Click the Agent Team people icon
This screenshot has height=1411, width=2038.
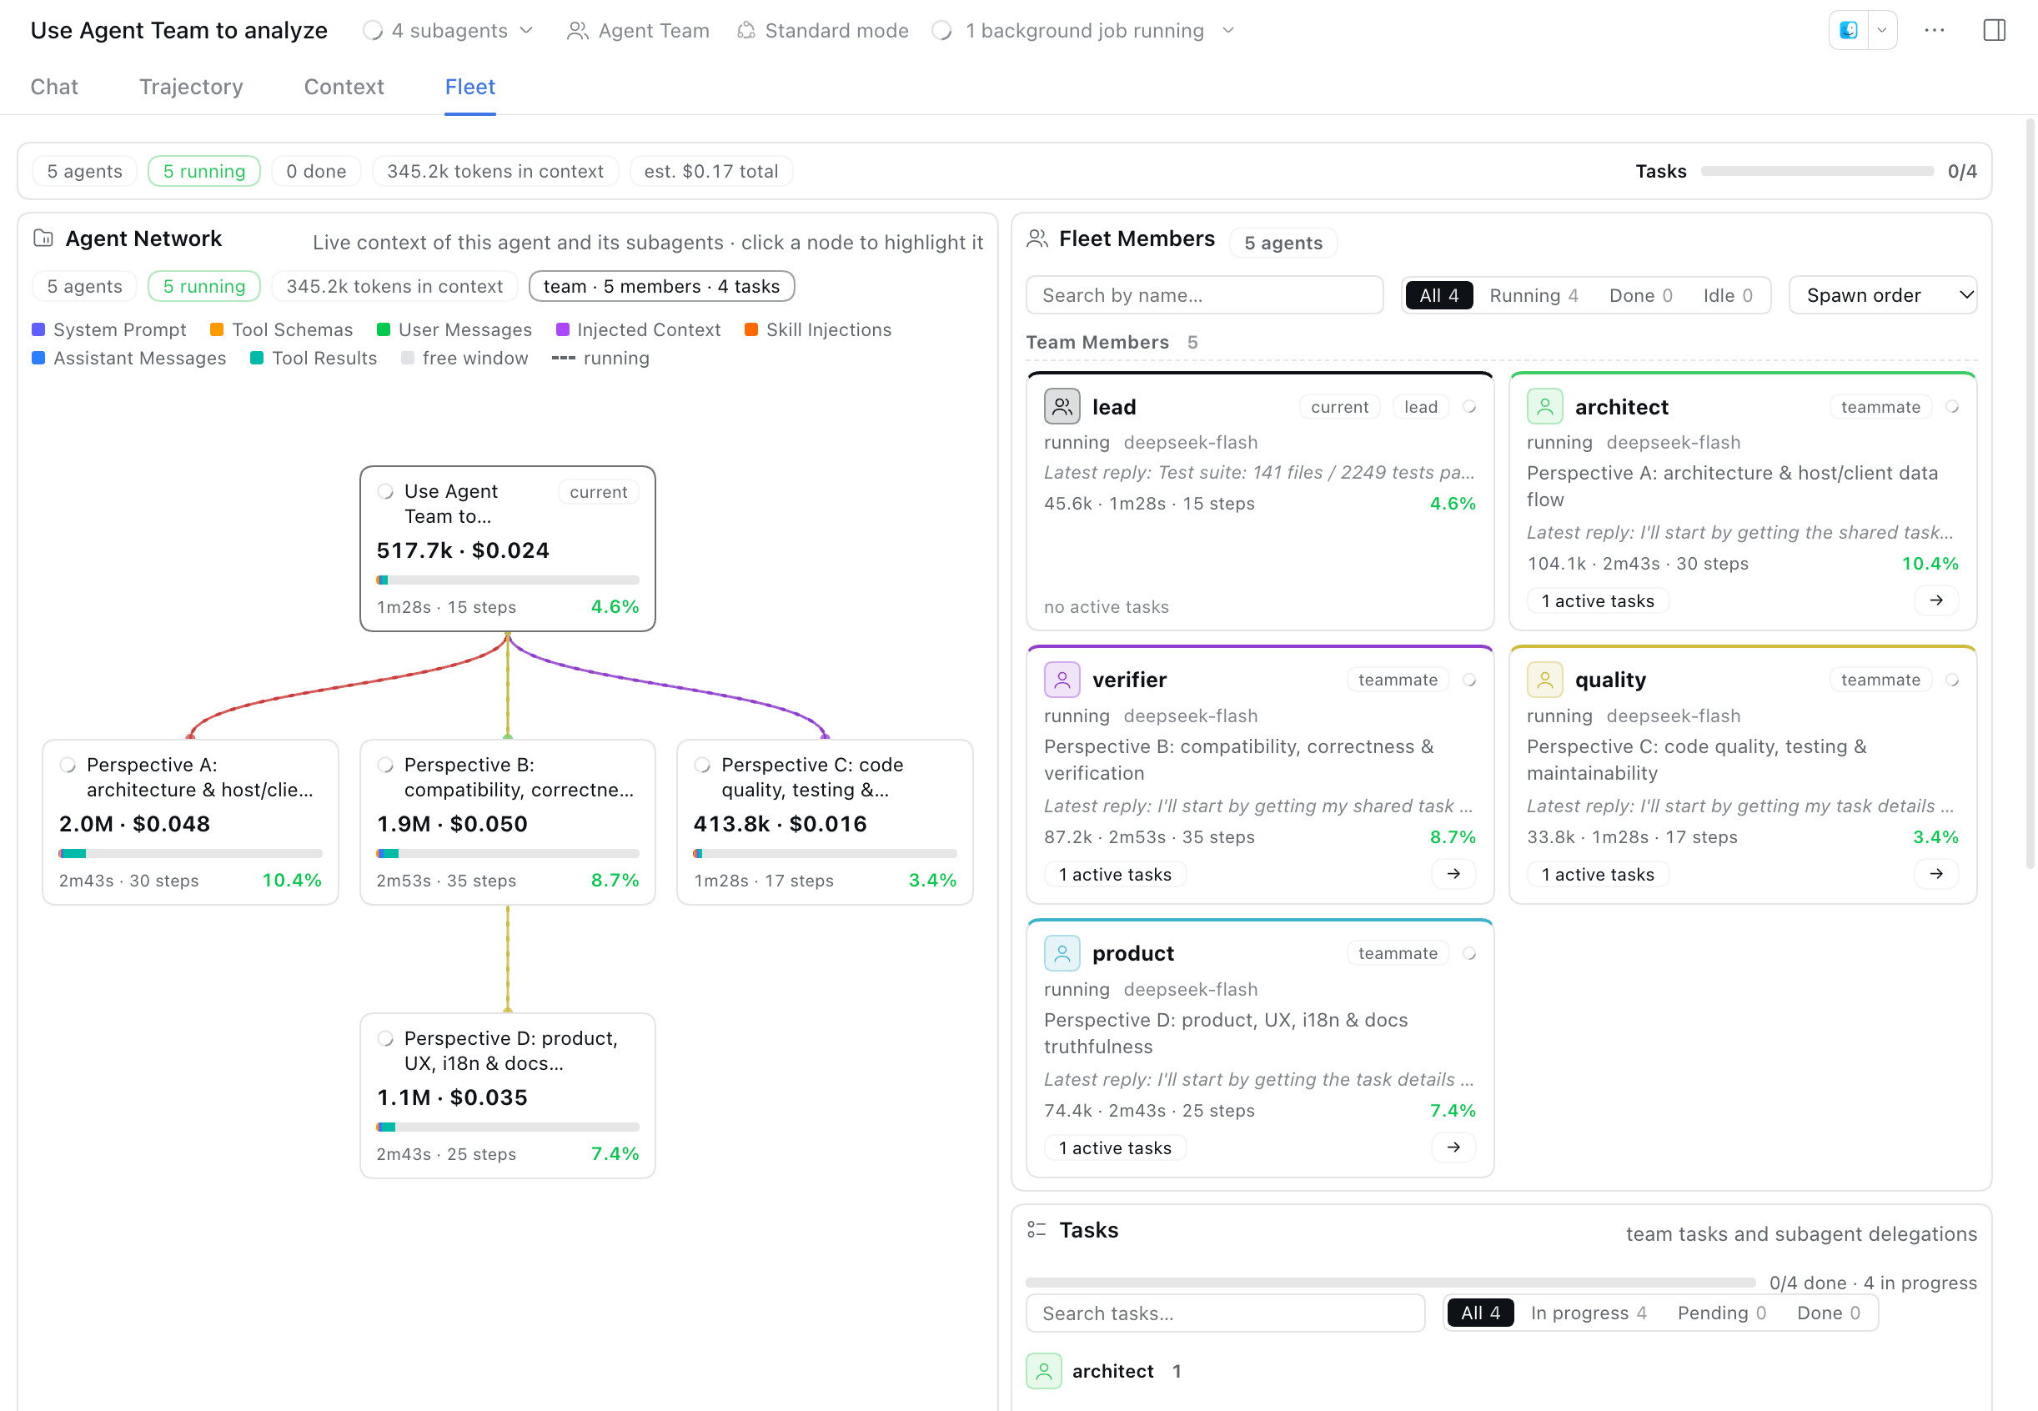click(577, 31)
